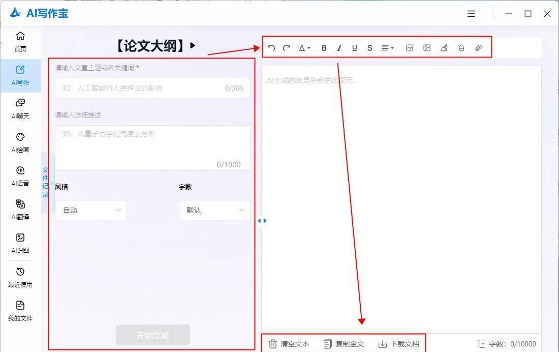Click the 开始生成 button
The image size is (559, 352).
(153, 335)
